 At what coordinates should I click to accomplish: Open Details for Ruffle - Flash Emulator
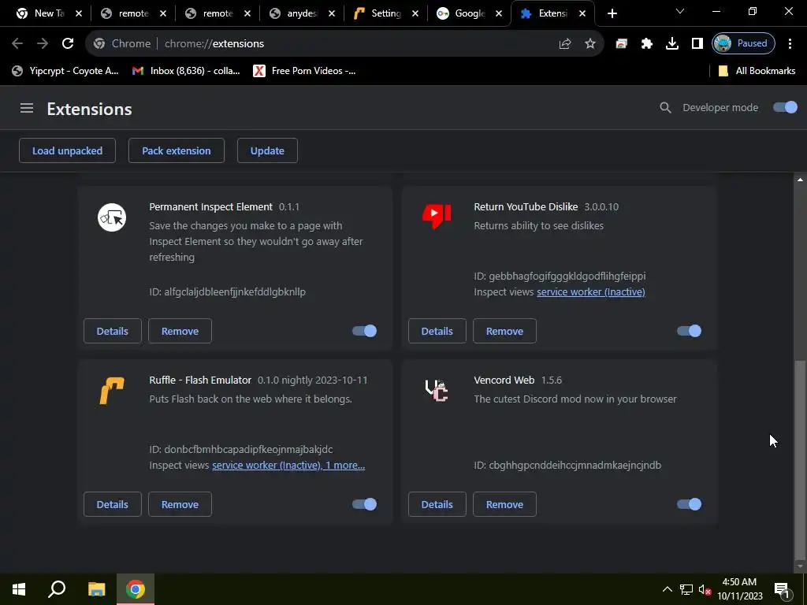[x=112, y=504]
